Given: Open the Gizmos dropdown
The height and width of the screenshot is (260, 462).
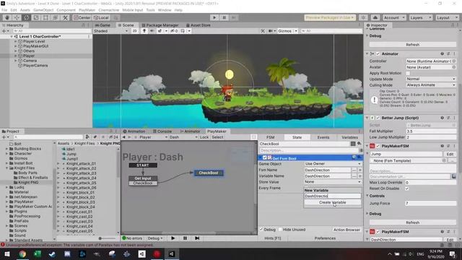Looking at the screenshot, I should 287,30.
